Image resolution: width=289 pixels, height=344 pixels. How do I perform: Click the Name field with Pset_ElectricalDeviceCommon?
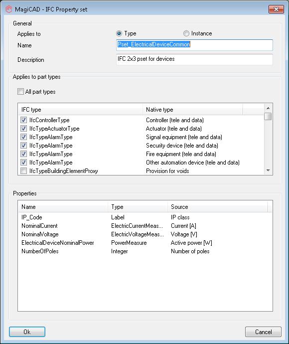tap(194, 45)
